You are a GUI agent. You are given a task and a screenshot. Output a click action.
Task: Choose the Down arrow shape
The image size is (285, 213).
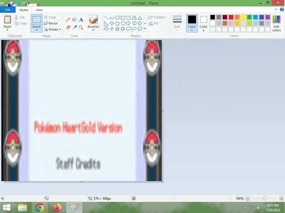click(106, 29)
